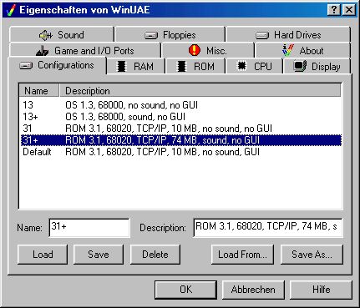
Task: Click the chip icon on ROM tab
Action: point(181,67)
